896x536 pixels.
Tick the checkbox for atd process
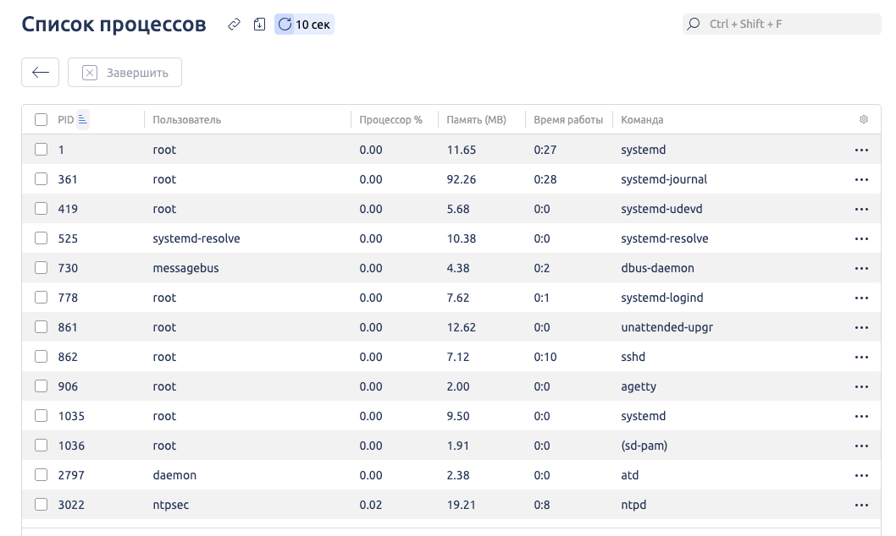point(41,475)
